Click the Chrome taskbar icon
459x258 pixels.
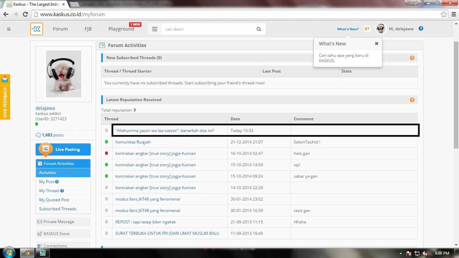point(27,253)
